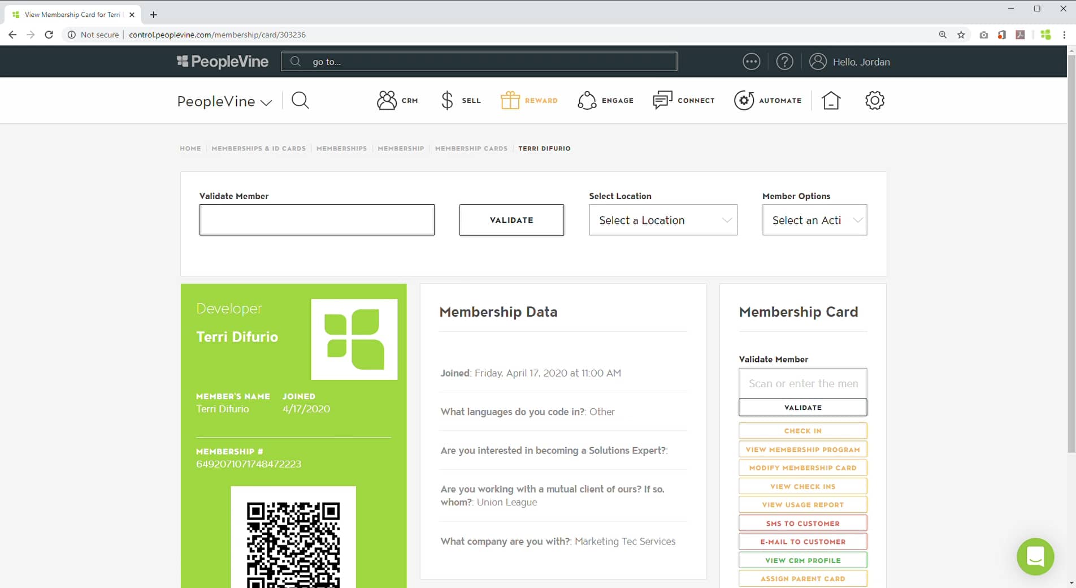Expand the PeopleVine brand chevron
The width and height of the screenshot is (1076, 588).
(266, 102)
